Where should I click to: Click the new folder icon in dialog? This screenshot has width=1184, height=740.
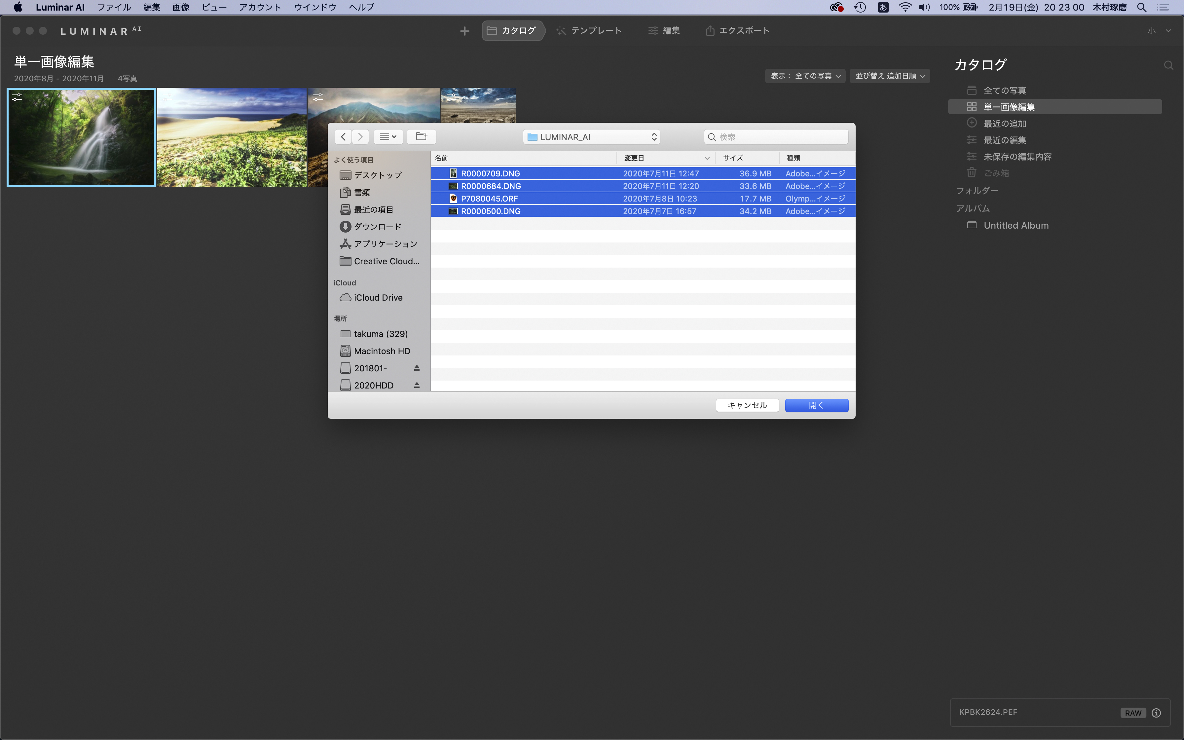point(421,136)
